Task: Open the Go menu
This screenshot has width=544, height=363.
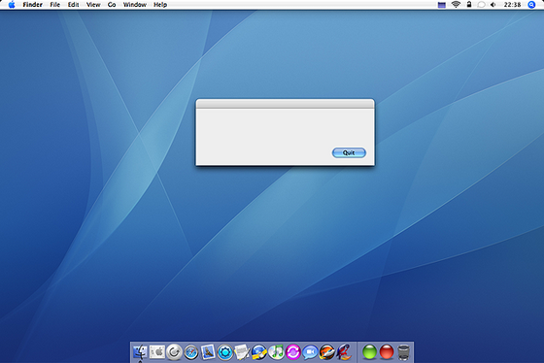Action: click(112, 5)
